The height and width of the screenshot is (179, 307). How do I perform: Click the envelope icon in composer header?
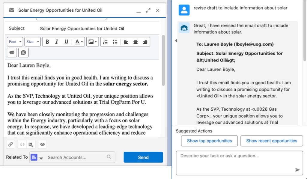(11, 10)
